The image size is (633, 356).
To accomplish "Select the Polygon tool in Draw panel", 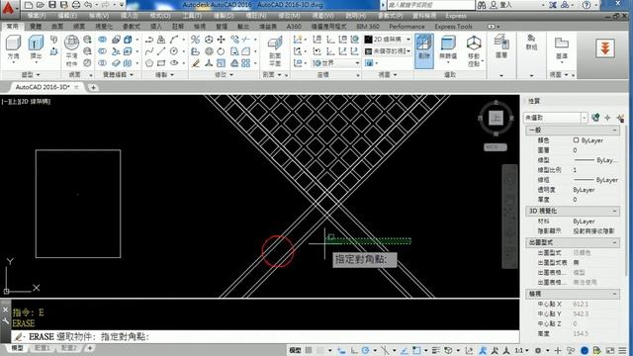I will (149, 63).
